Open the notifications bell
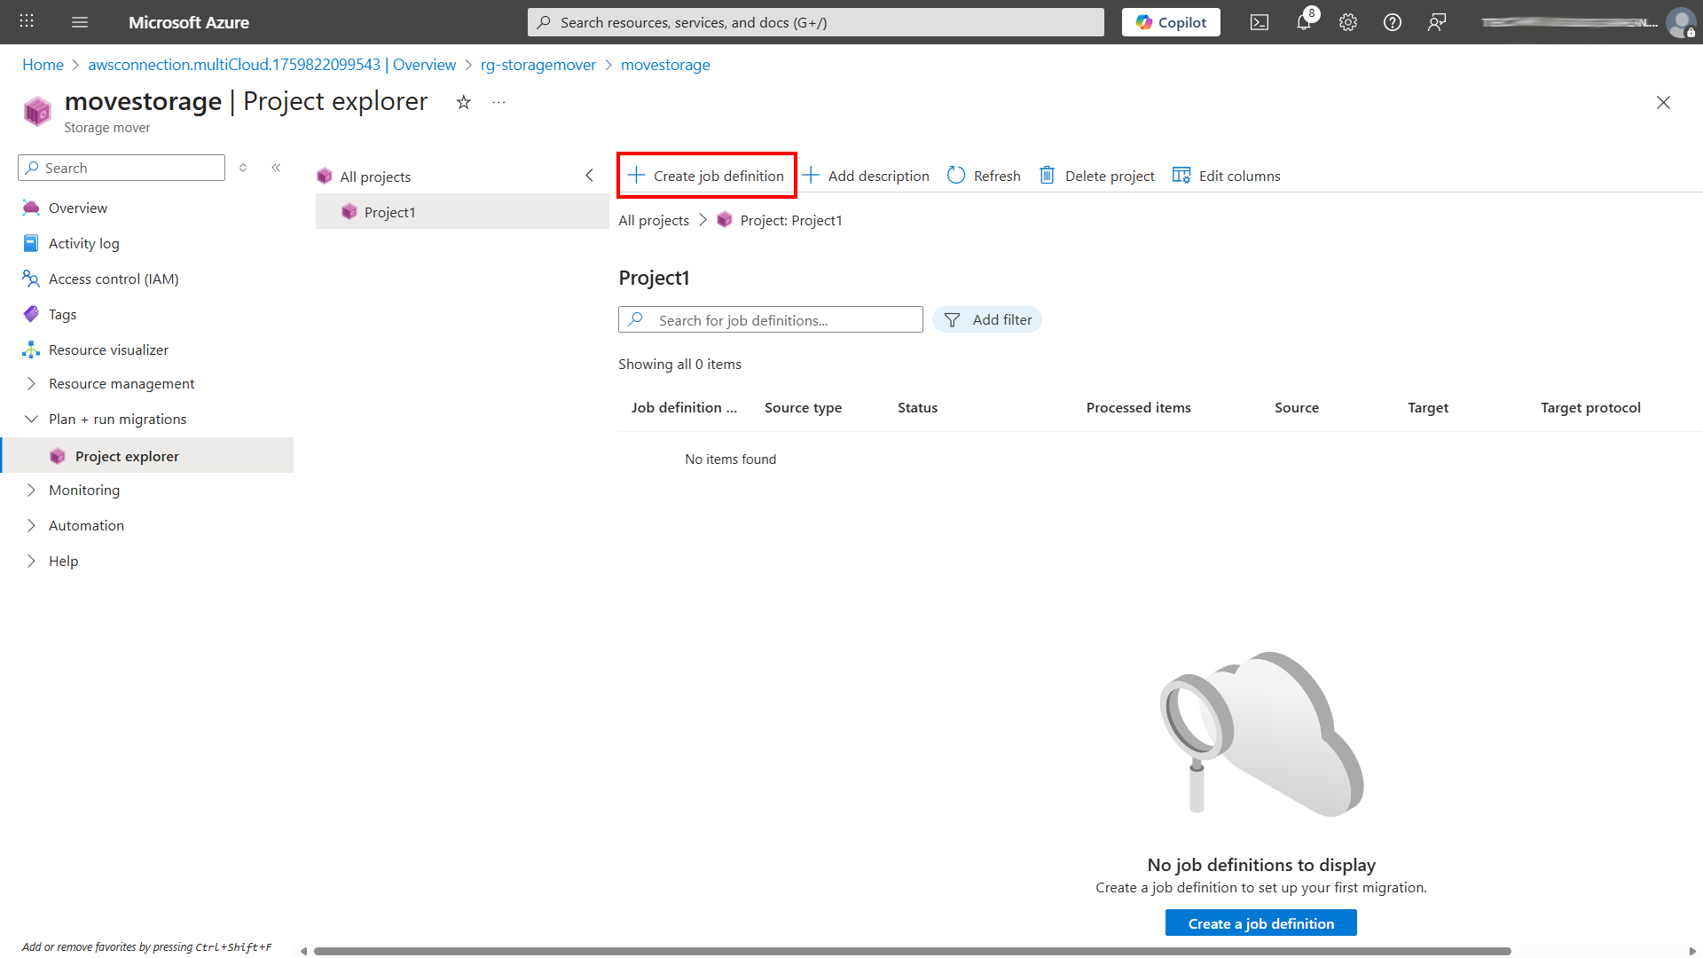Screen dimensions: 1703x958 coord(1303,22)
